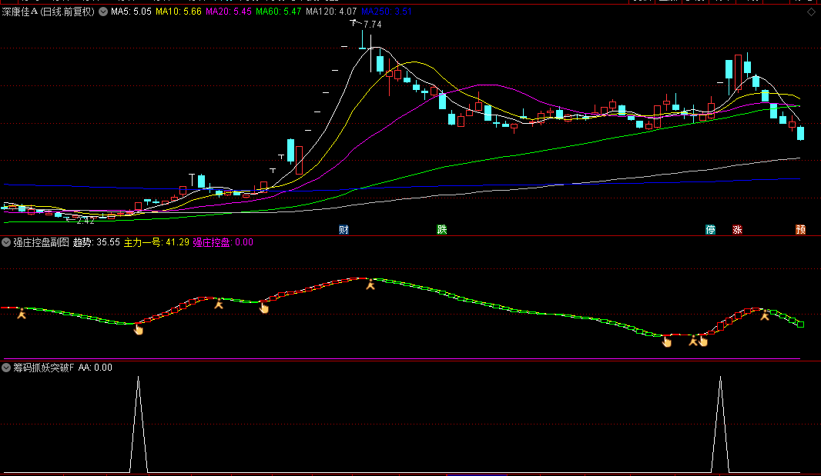Viewport: 821px width, 476px height.
Task: Open the 财 info marker
Action: point(343,230)
